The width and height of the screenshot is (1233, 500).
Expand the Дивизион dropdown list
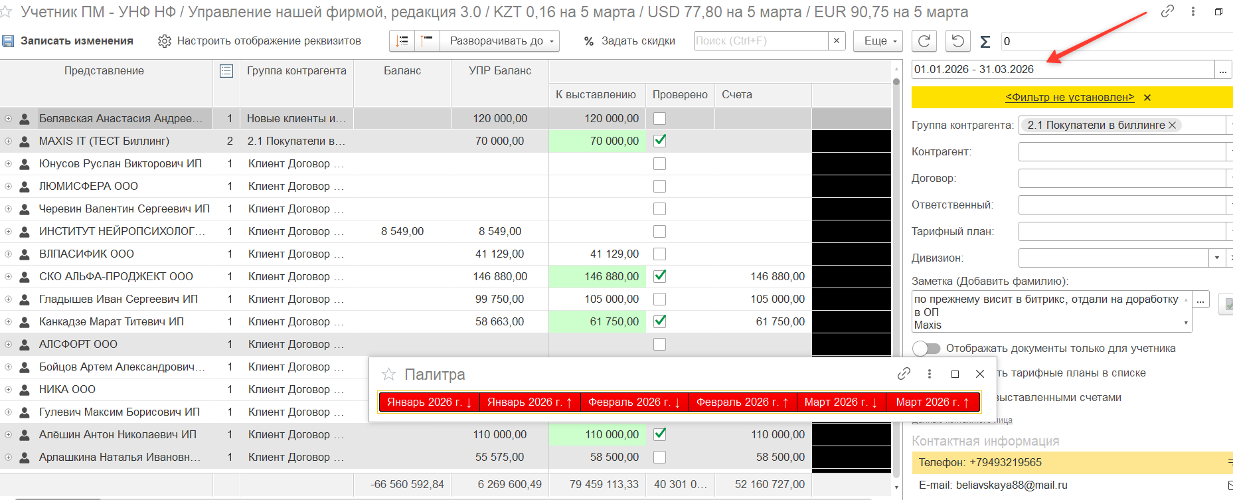(x=1216, y=258)
